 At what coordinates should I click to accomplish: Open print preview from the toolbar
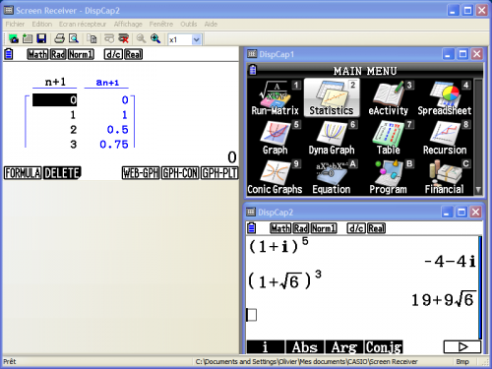point(74,38)
